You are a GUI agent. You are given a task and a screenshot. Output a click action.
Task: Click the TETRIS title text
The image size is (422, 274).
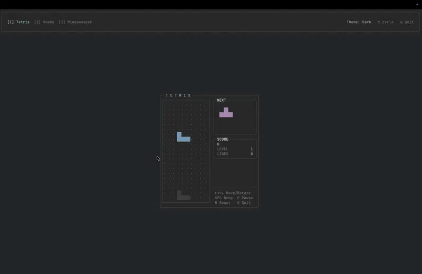178,95
